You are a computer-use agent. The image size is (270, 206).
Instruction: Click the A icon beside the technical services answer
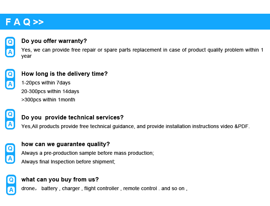coord(10,124)
